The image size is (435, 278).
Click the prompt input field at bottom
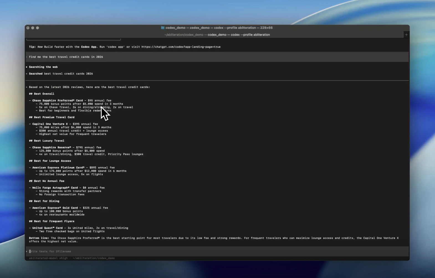(217, 251)
